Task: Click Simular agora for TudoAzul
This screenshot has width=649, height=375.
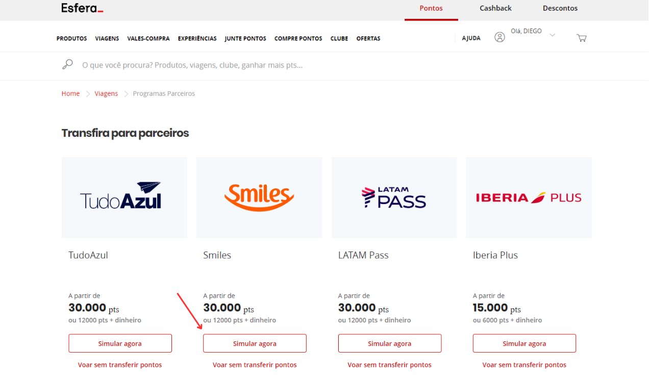Action: (120, 343)
